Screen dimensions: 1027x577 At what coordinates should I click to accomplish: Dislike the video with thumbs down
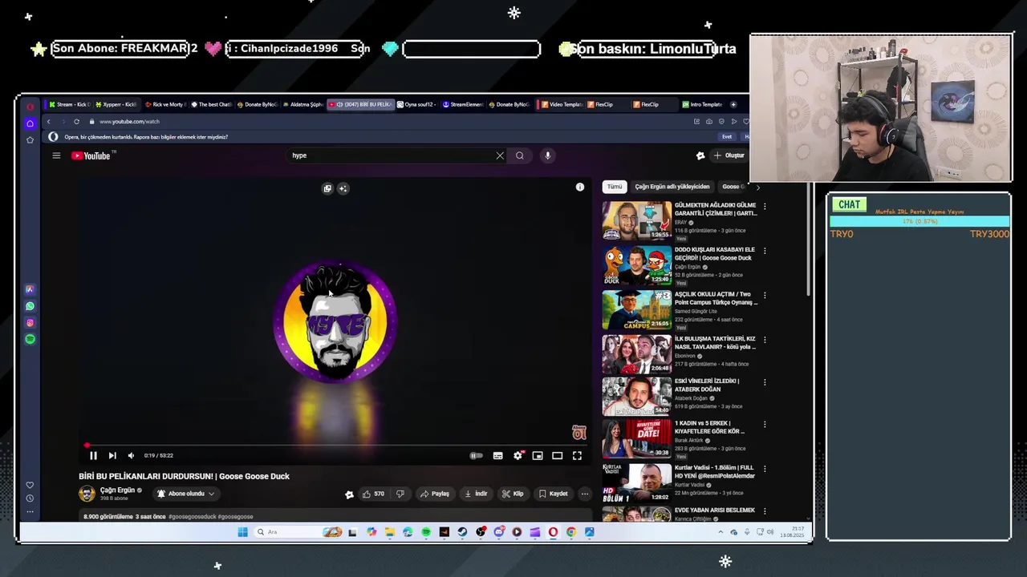pos(400,494)
